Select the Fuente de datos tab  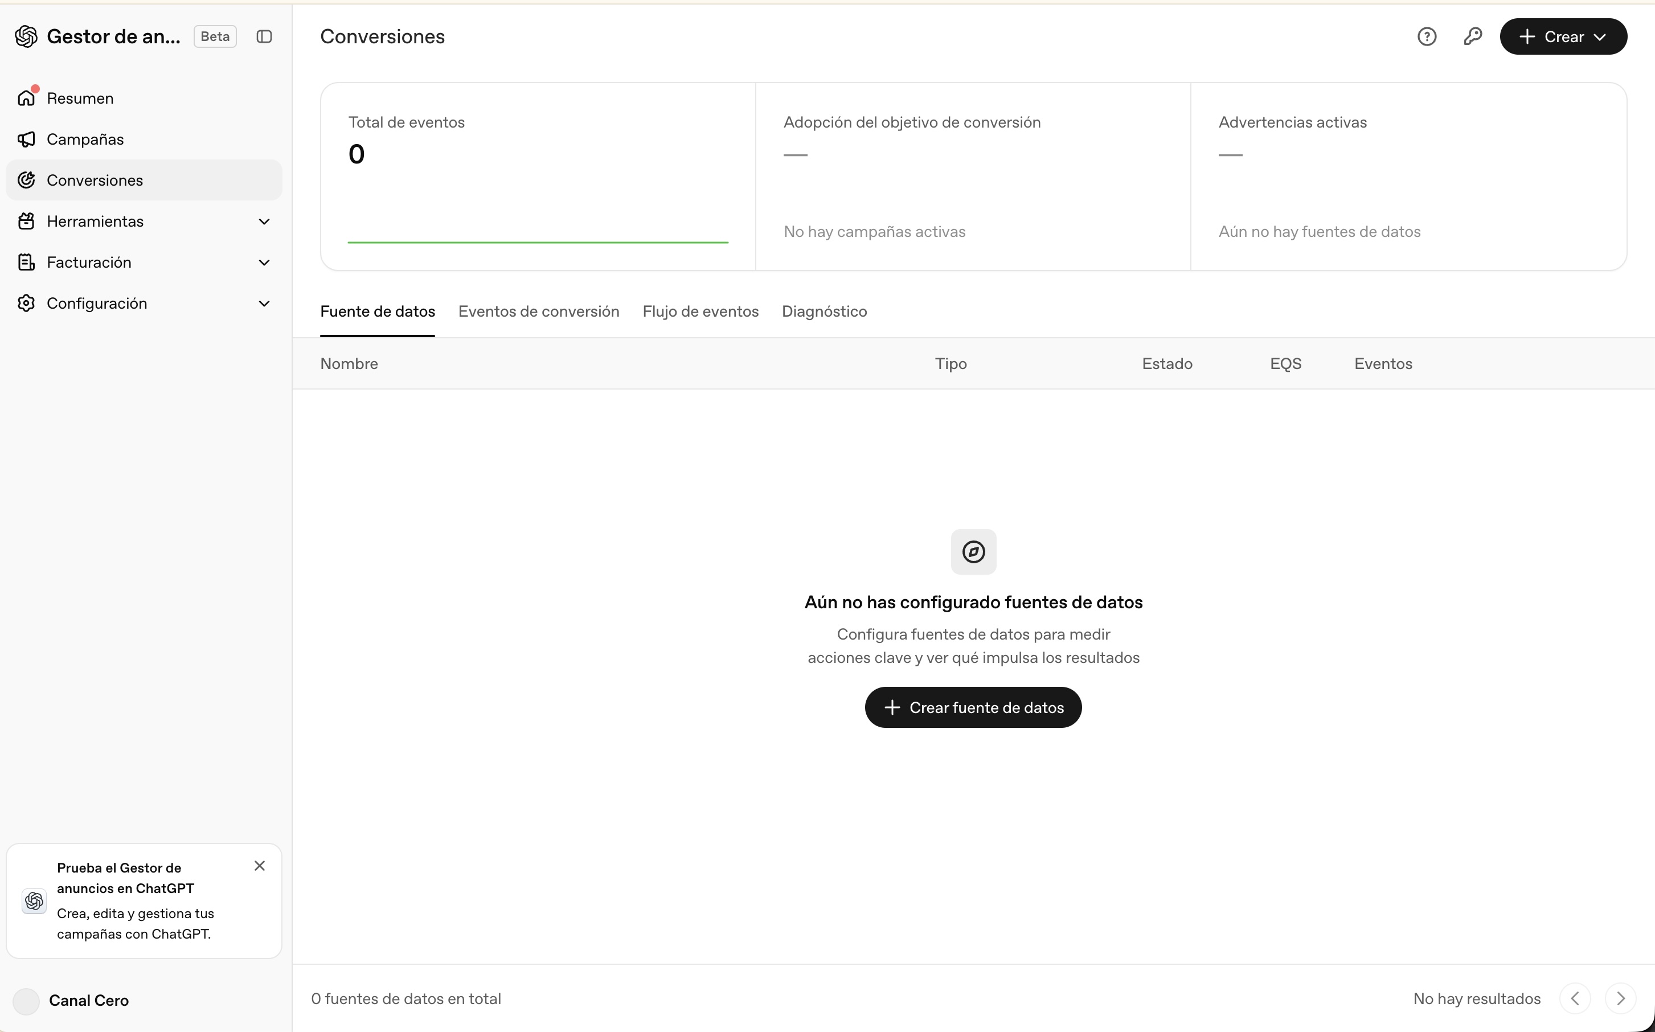(x=378, y=312)
